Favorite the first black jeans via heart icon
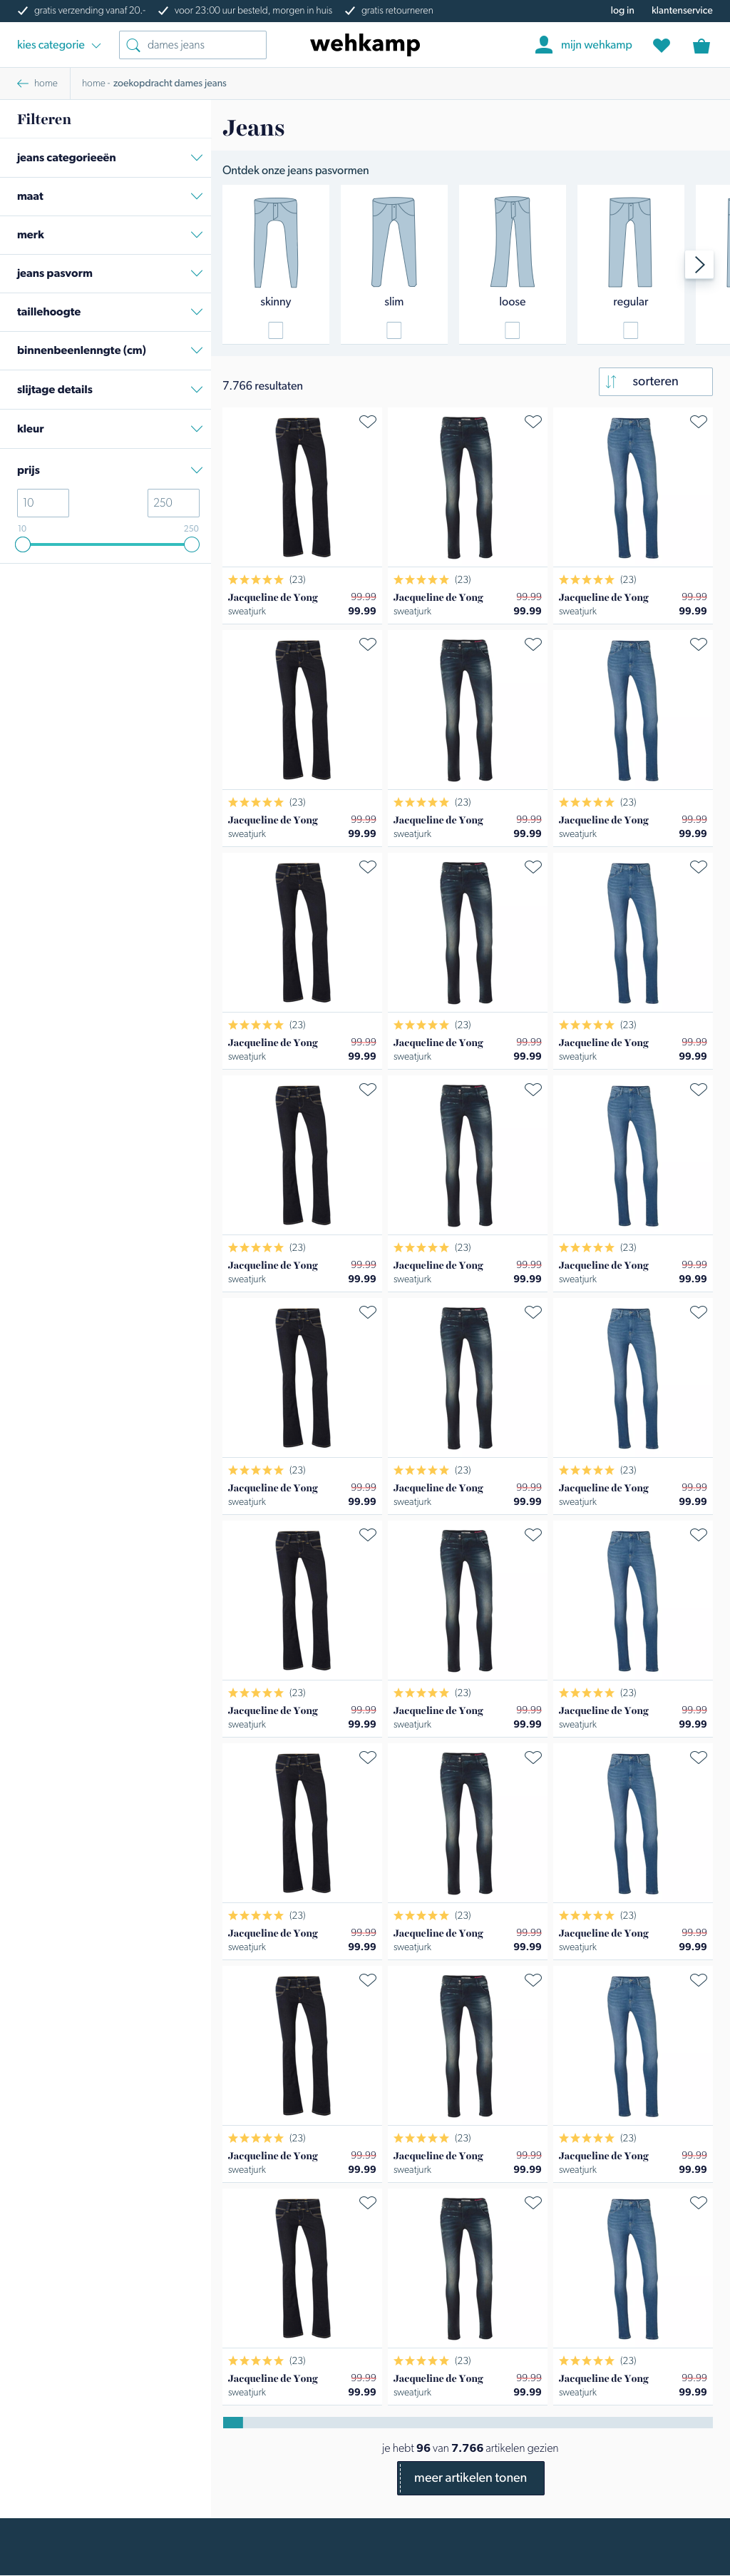The image size is (730, 2576). 368,422
